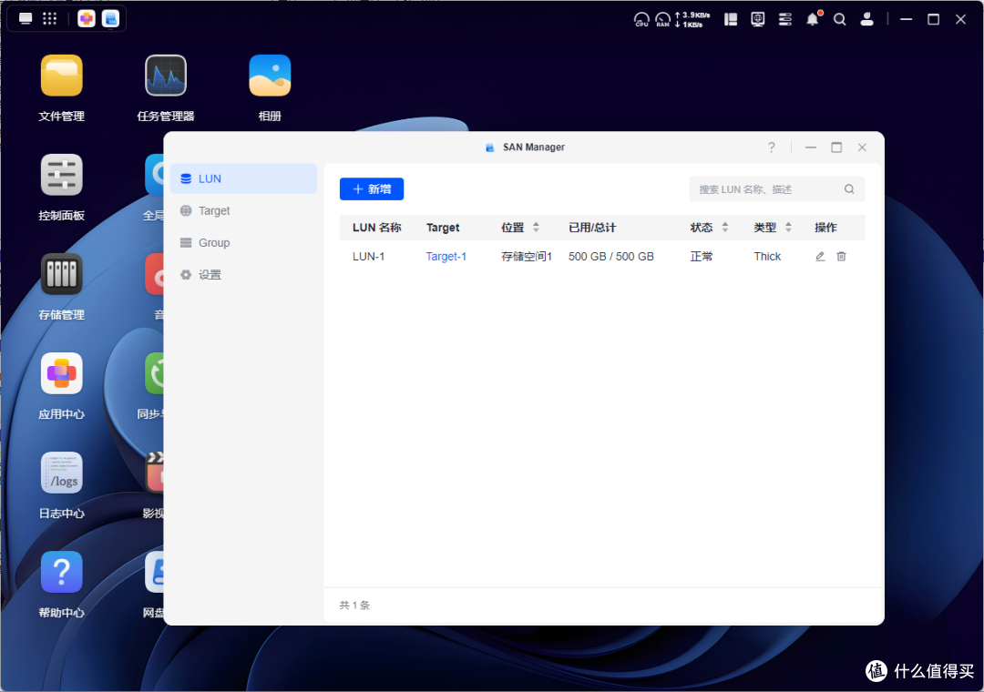The width and height of the screenshot is (984, 692).
Task: Open notifications bell
Action: (x=813, y=19)
